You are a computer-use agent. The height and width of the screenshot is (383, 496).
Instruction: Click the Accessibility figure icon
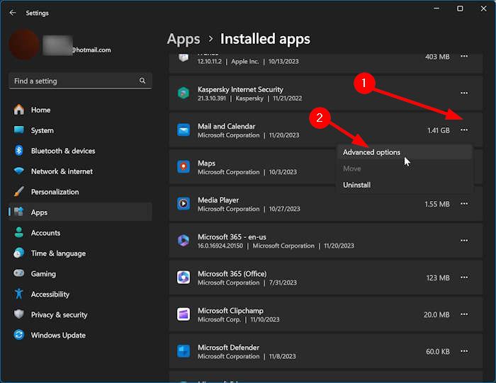(x=19, y=294)
